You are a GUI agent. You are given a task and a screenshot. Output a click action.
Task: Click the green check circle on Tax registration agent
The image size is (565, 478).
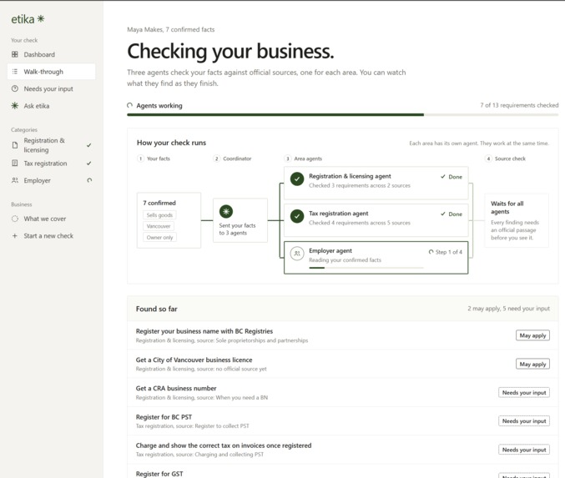pyautogui.click(x=297, y=216)
